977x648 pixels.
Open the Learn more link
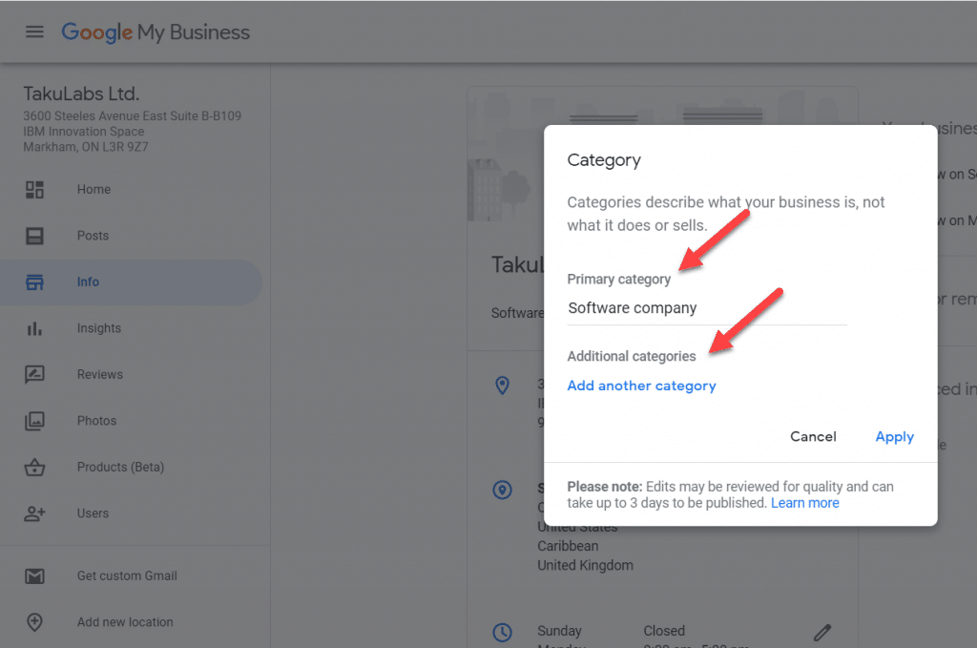tap(804, 503)
